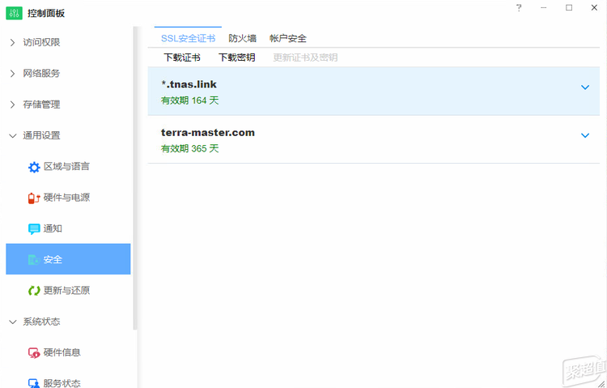Image resolution: width=607 pixels, height=388 pixels.
Task: Click the Control Panel app icon in title bar
Action: click(x=15, y=13)
